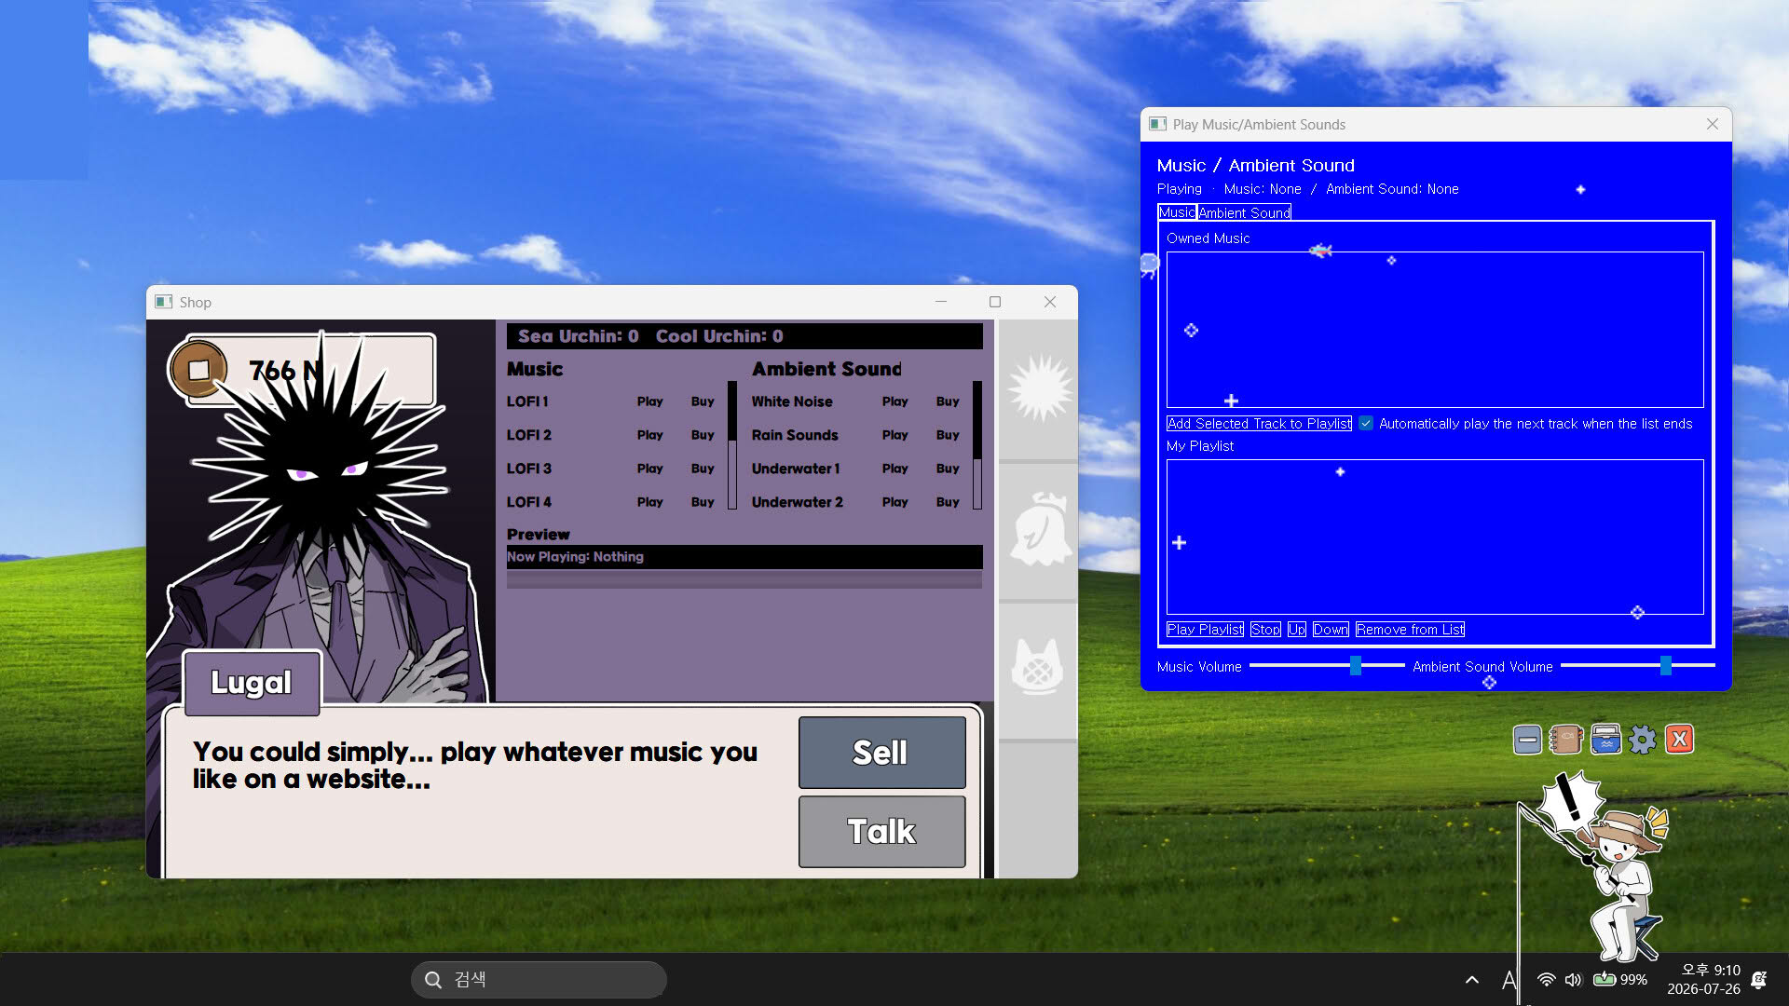The width and height of the screenshot is (1789, 1006).
Task: Click the coin icon beside 766
Action: point(198,370)
